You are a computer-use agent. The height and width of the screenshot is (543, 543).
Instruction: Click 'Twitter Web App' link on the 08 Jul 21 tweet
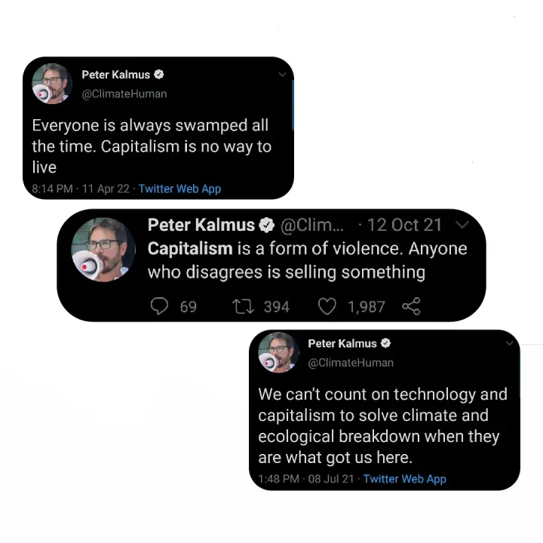(x=405, y=479)
